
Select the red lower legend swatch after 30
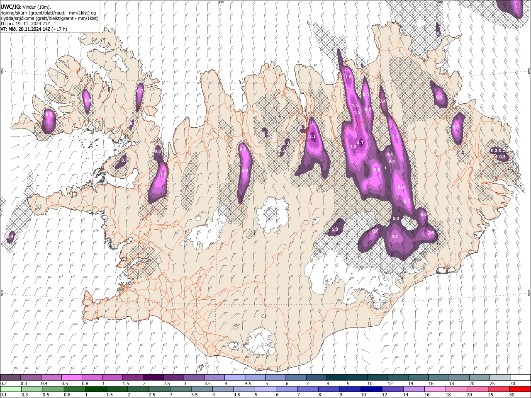(520, 389)
